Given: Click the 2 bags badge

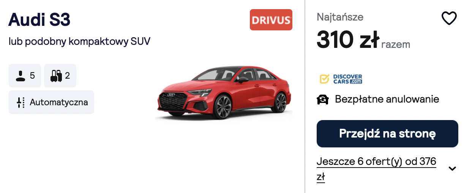Looking at the screenshot, I should [x=60, y=76].
